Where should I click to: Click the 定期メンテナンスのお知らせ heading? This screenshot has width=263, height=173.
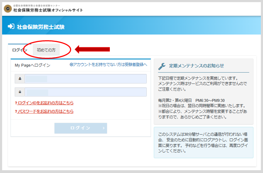(196, 66)
